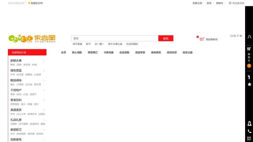Click the 依谷网 site logo
Viewport: 253px width, 142px height.
[32, 39]
